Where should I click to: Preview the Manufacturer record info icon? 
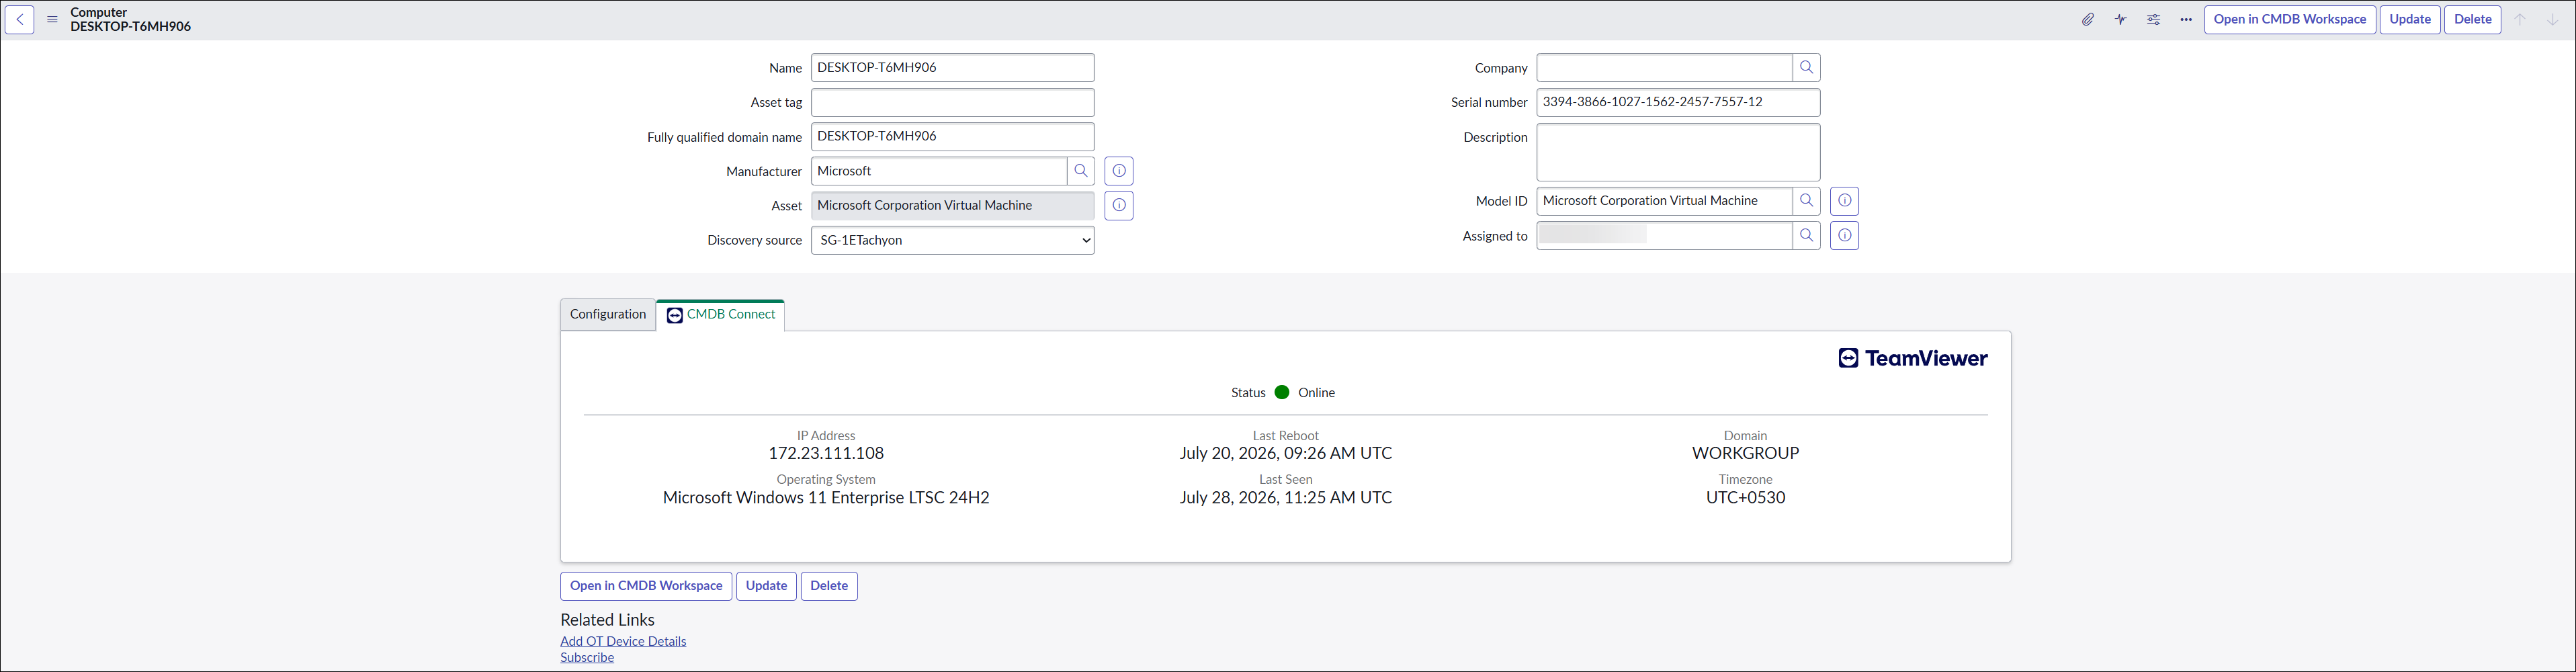point(1119,171)
